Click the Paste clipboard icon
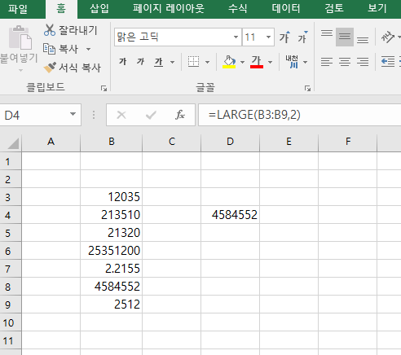This screenshot has height=355, width=401. click(20, 37)
